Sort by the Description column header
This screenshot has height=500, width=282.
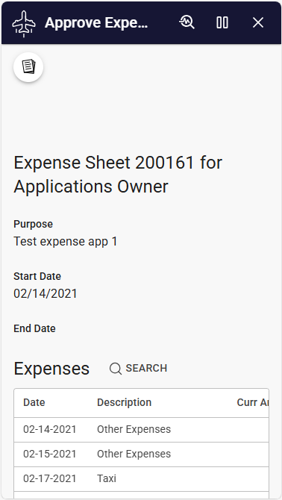(124, 402)
